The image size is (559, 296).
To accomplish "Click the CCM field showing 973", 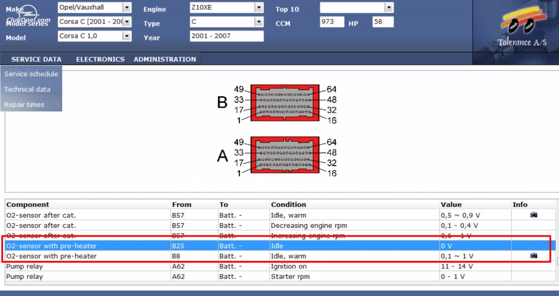I will tap(332, 22).
